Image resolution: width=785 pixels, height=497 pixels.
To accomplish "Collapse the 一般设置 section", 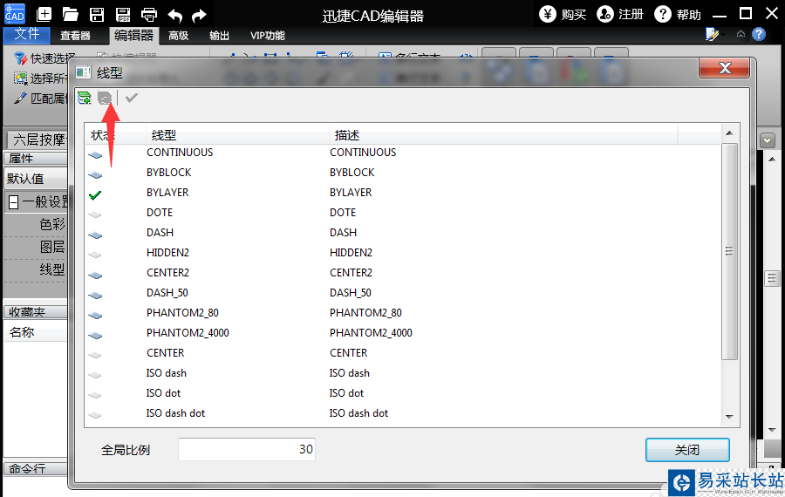I will 13,202.
